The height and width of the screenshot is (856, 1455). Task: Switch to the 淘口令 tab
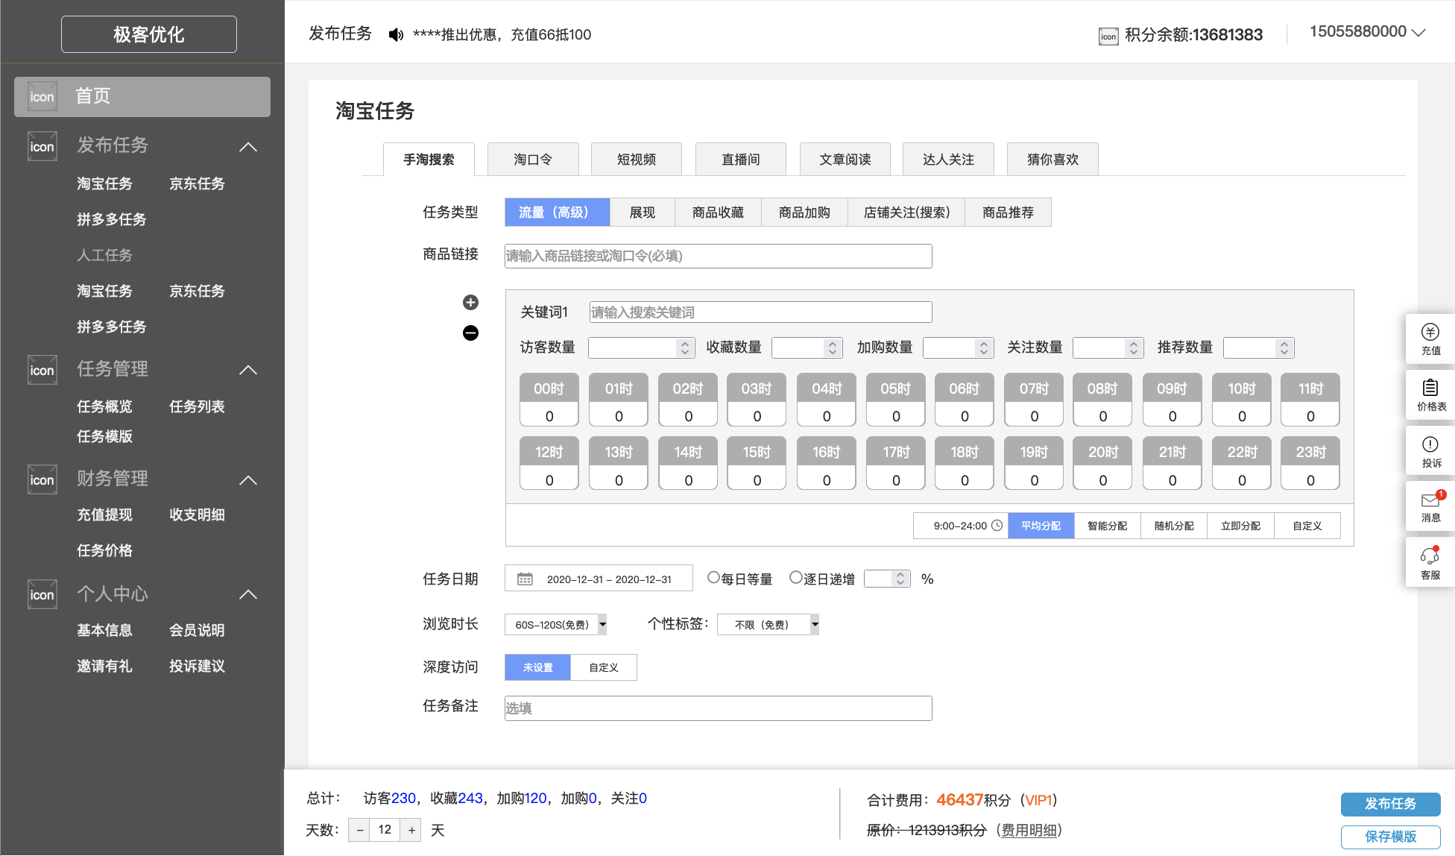[x=533, y=159]
